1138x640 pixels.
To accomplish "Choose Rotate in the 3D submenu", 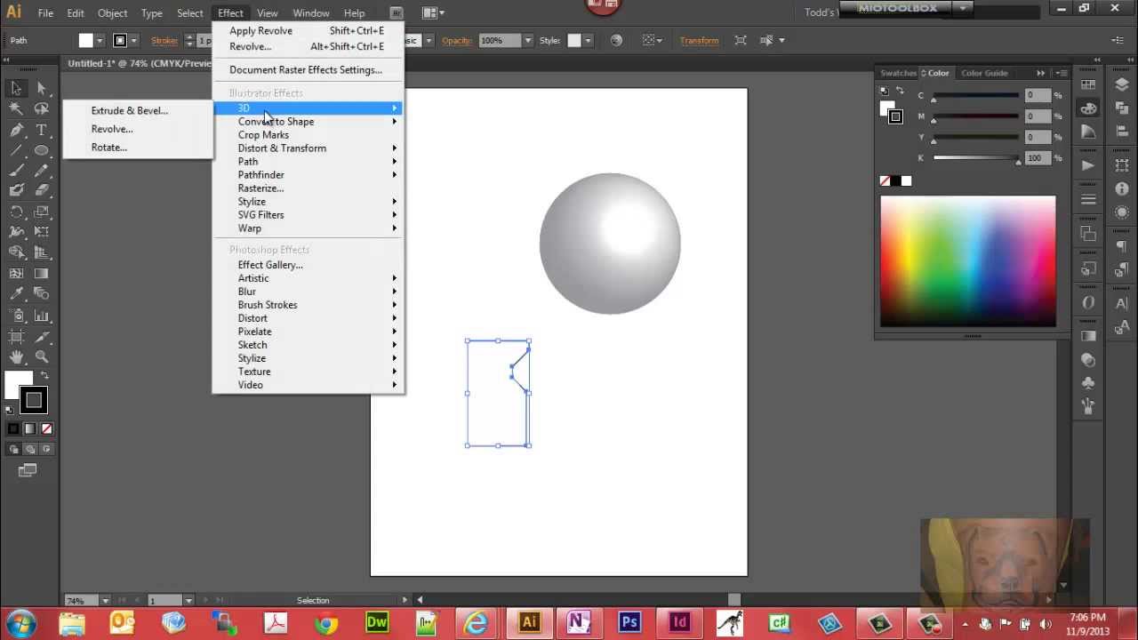I will tap(109, 148).
